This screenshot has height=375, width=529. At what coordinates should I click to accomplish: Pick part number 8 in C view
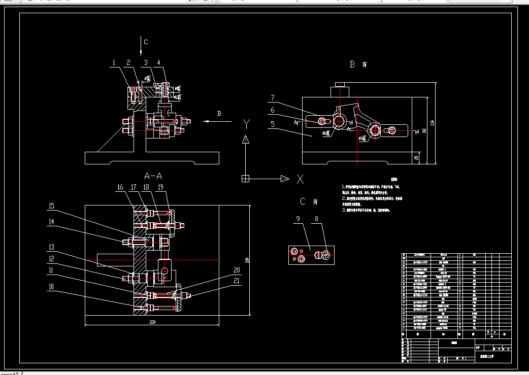316,219
